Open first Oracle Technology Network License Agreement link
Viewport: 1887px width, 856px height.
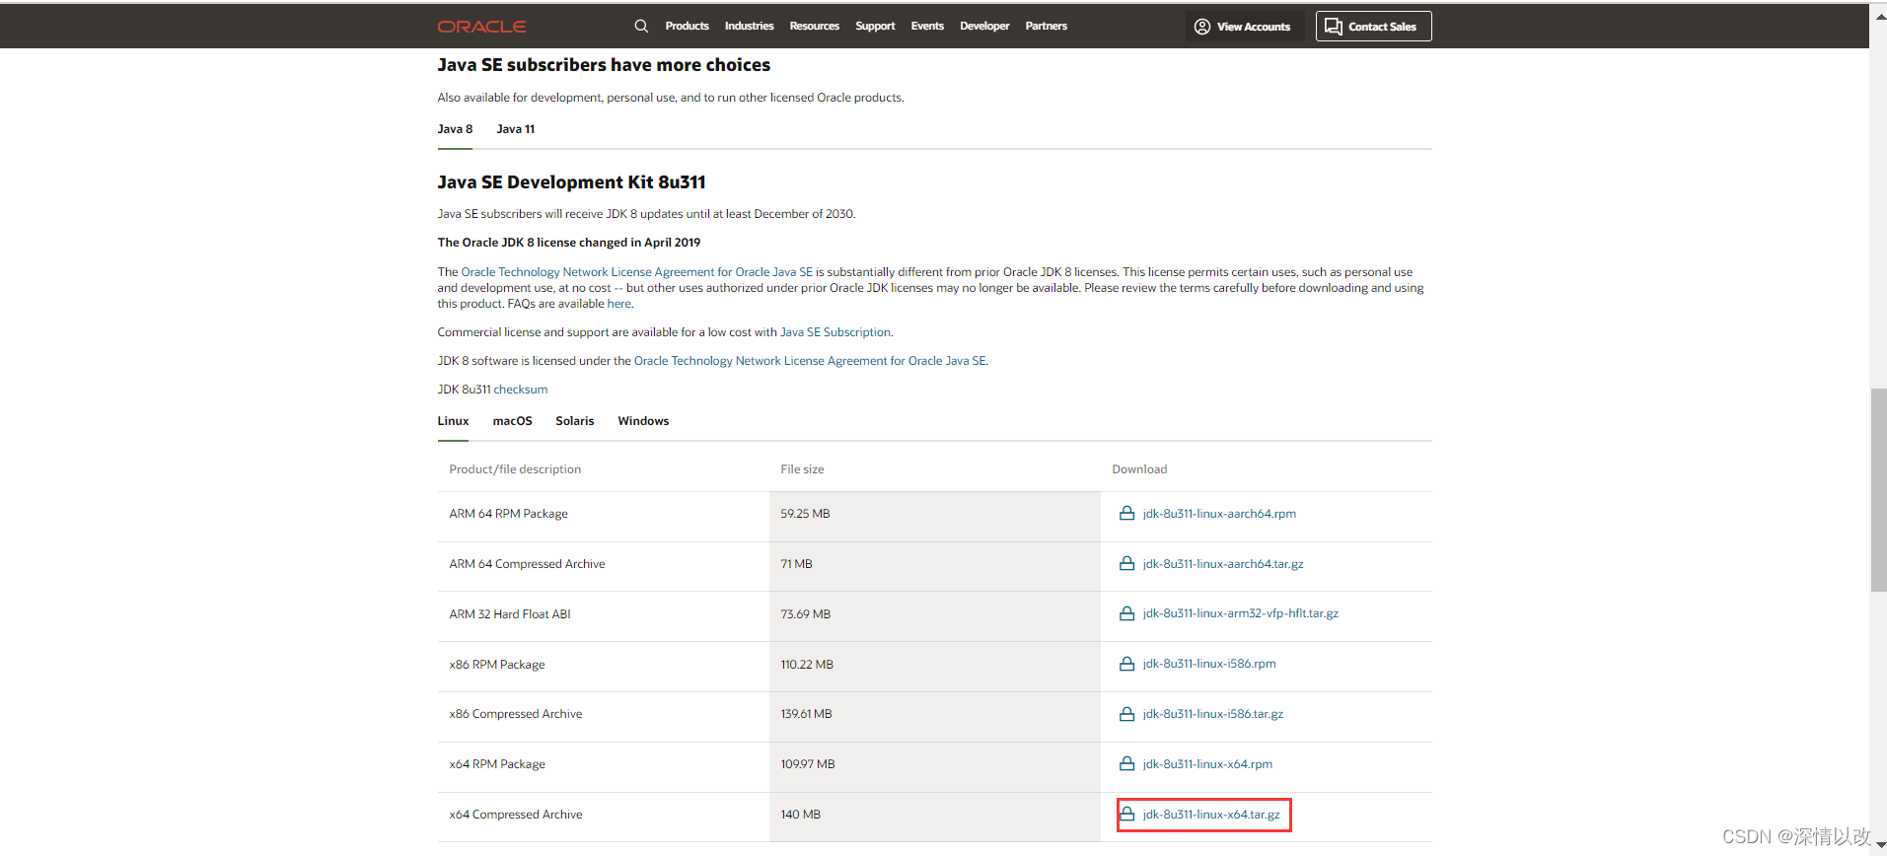coord(637,272)
